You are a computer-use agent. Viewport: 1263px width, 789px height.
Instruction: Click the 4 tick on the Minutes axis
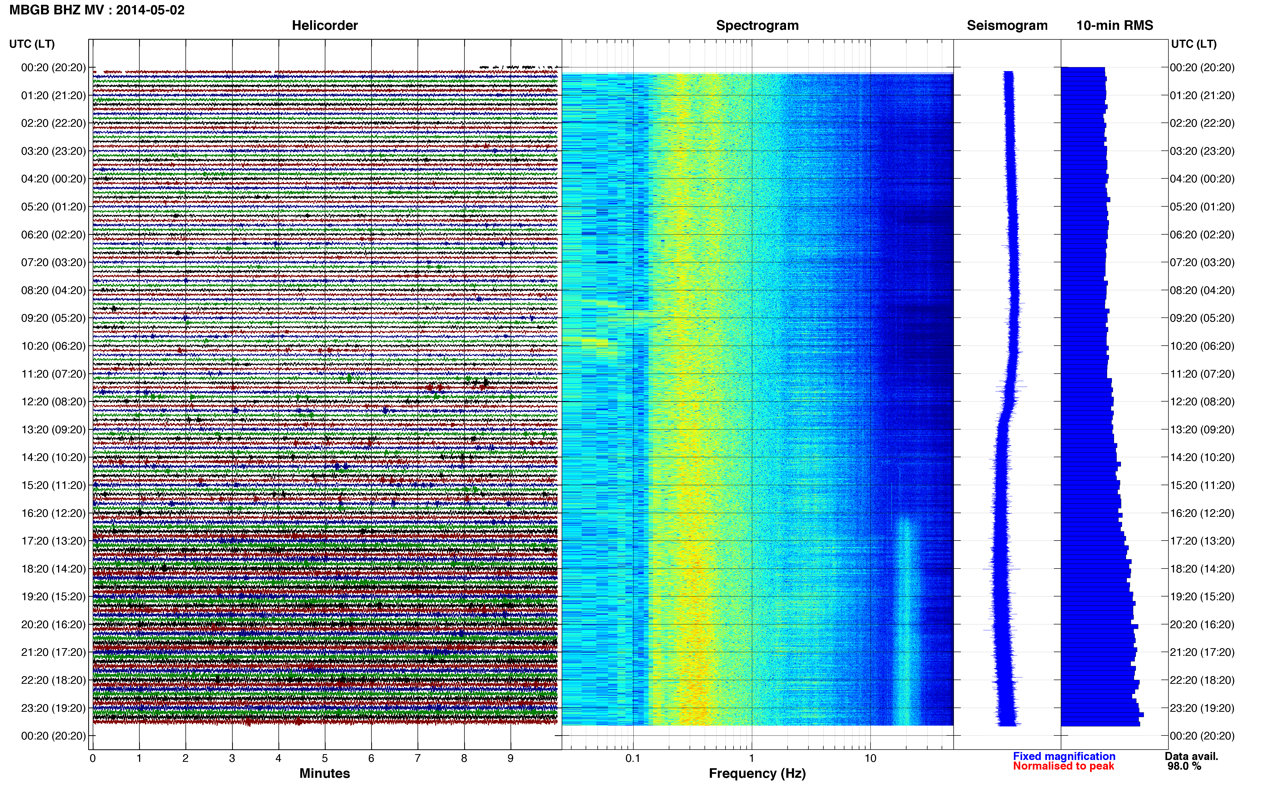pyautogui.click(x=278, y=758)
